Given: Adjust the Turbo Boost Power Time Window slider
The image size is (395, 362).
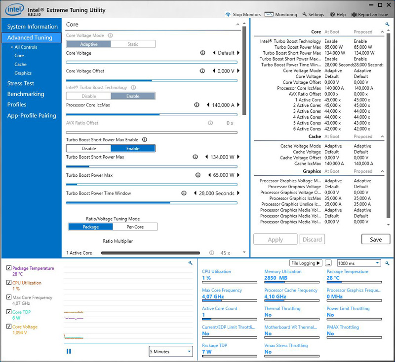Looking at the screenshot, I should coord(152,203).
